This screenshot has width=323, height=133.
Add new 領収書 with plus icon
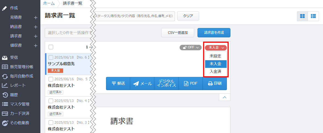pos(35,46)
